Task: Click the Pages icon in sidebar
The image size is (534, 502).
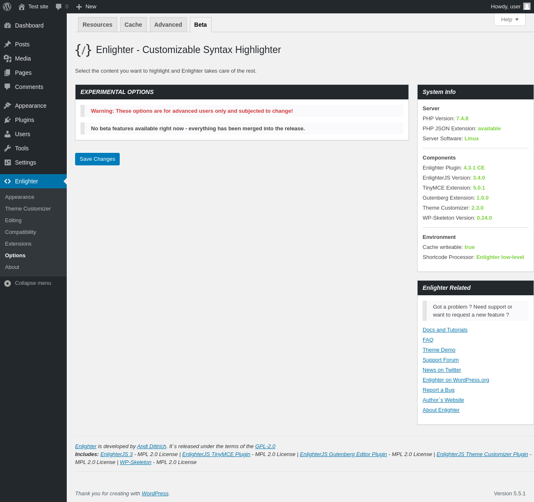Action: (x=8, y=73)
